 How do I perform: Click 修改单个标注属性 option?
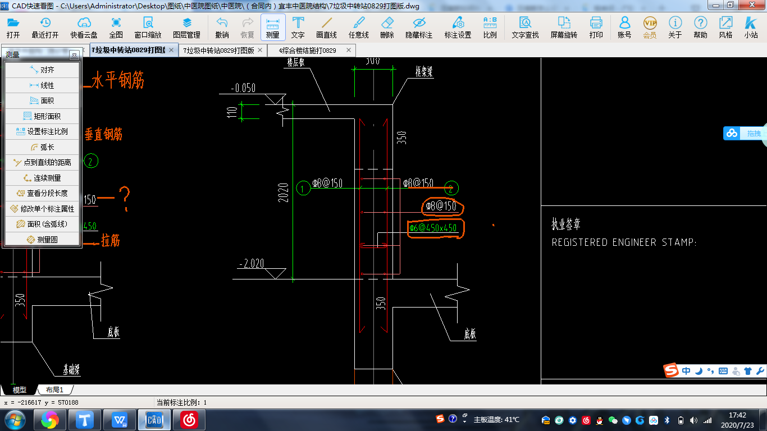(42, 209)
